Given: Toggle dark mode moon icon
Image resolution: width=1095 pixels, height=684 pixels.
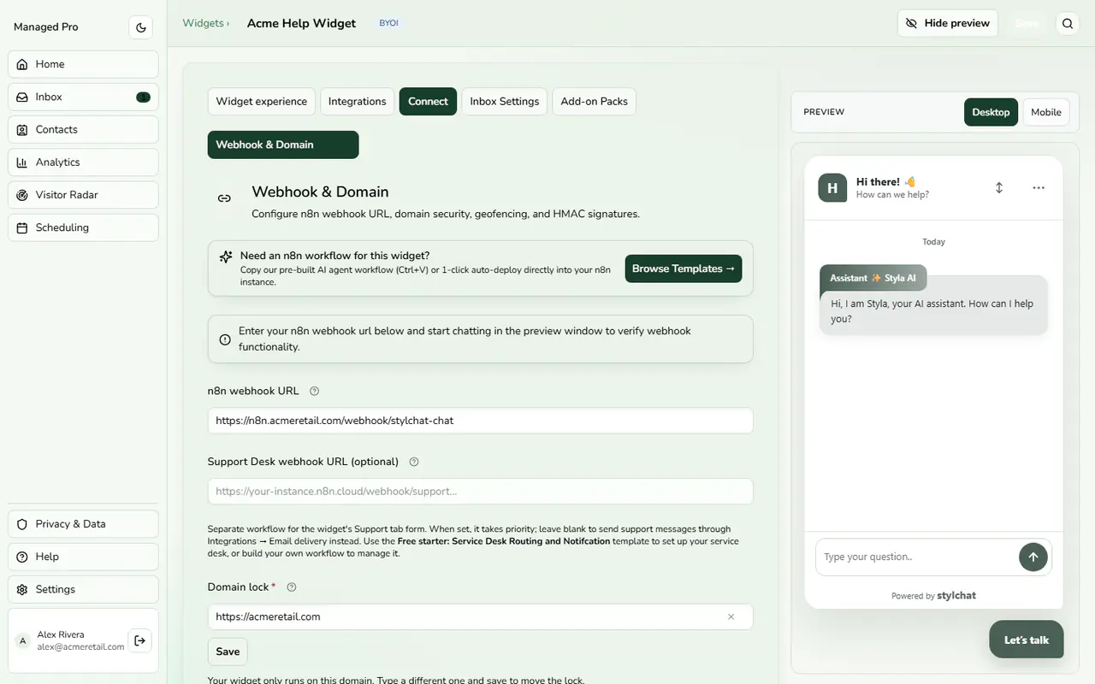Looking at the screenshot, I should [141, 27].
